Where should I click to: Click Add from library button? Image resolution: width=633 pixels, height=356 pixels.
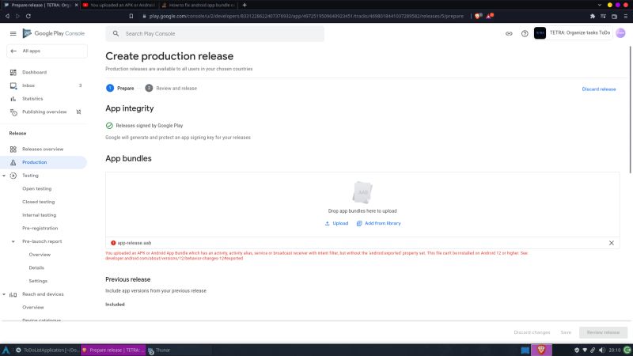click(379, 223)
